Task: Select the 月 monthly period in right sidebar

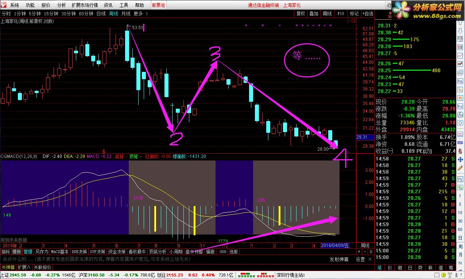Action: pyautogui.click(x=460, y=255)
